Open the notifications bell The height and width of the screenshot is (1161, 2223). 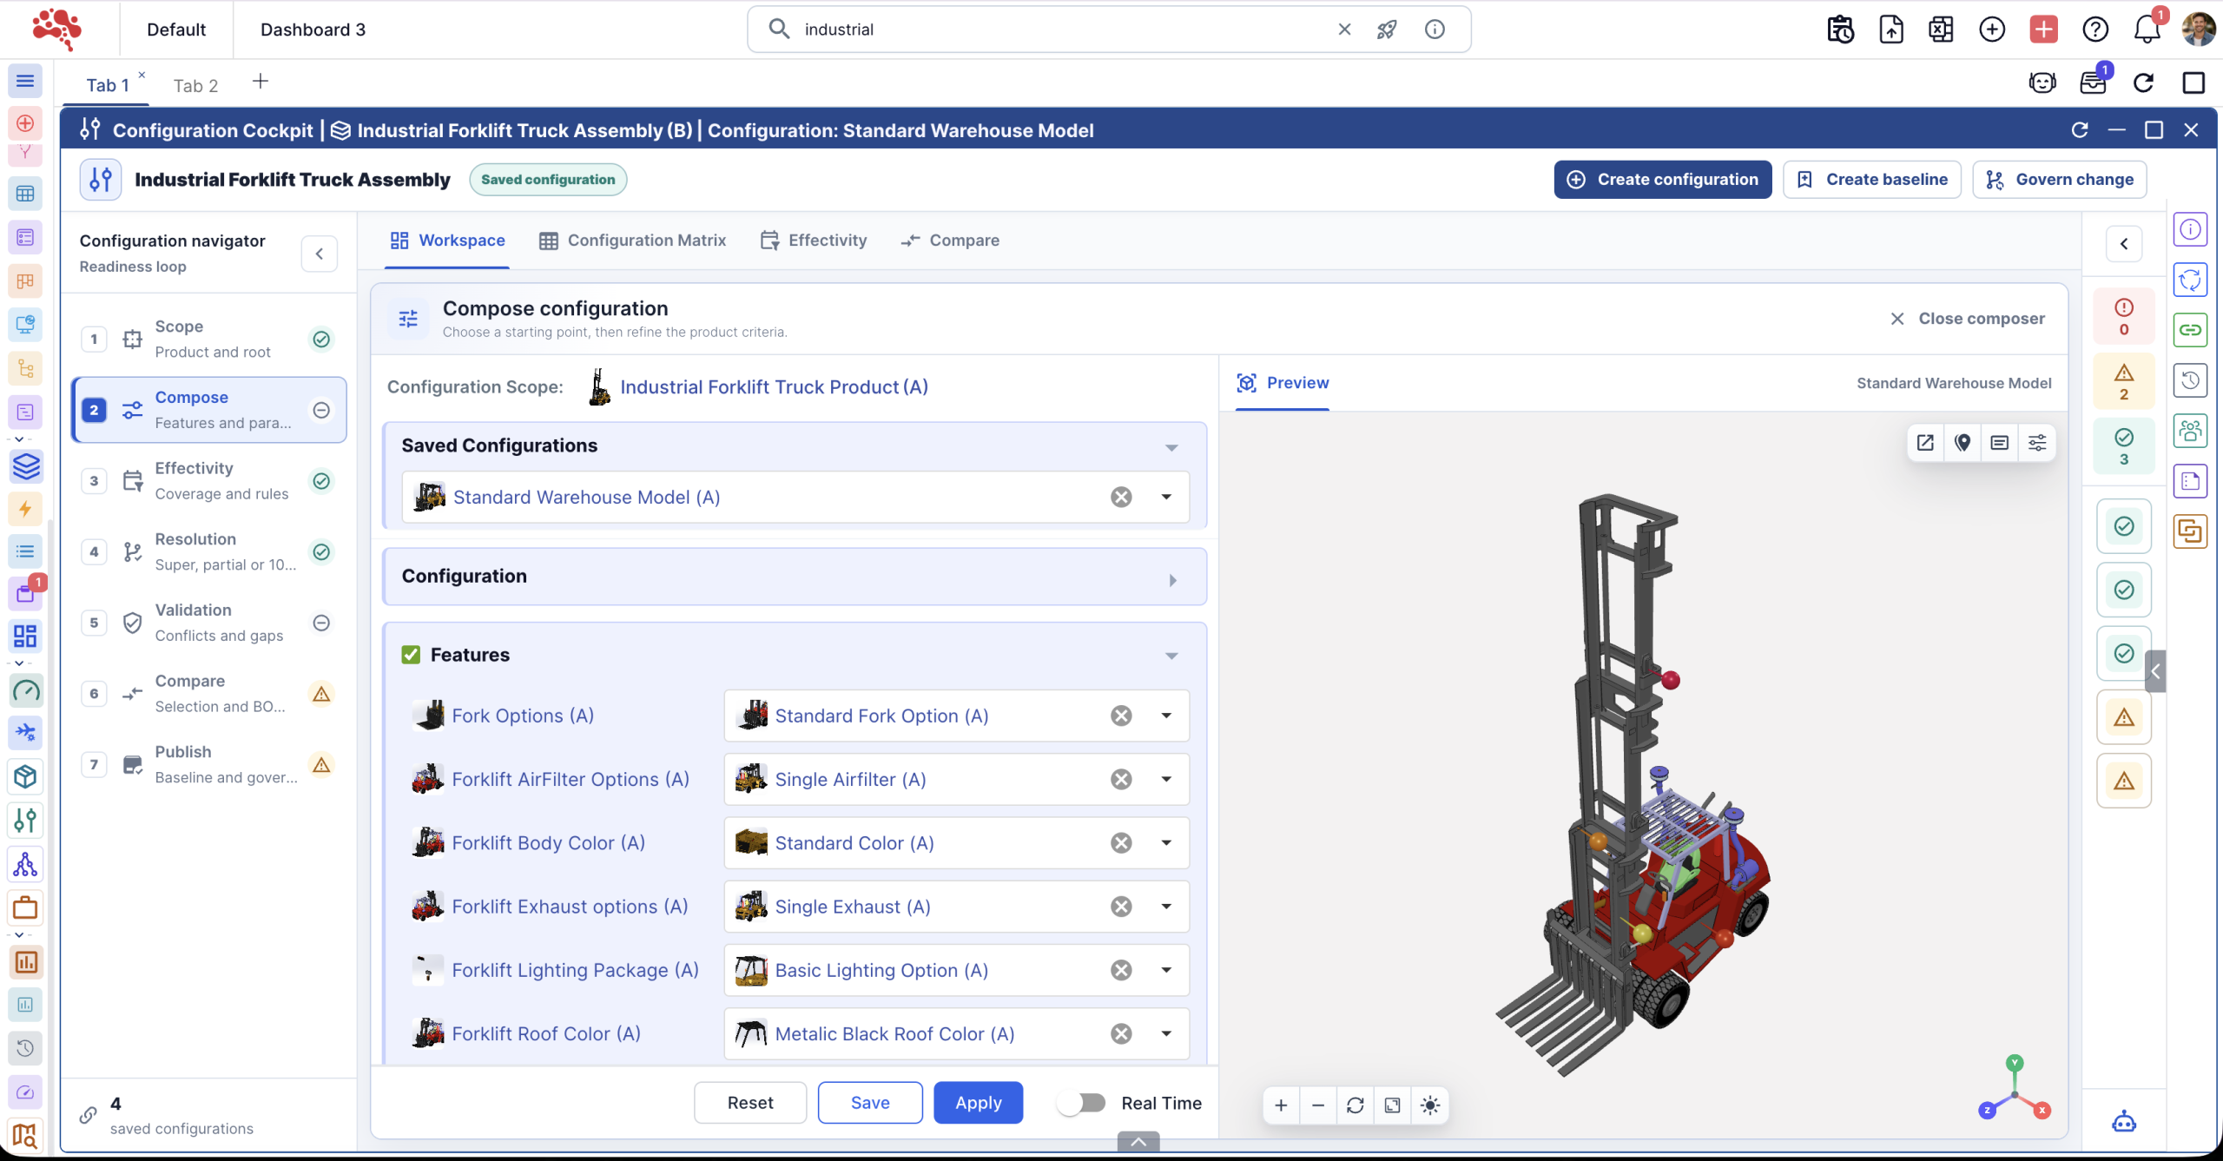pyautogui.click(x=2147, y=30)
